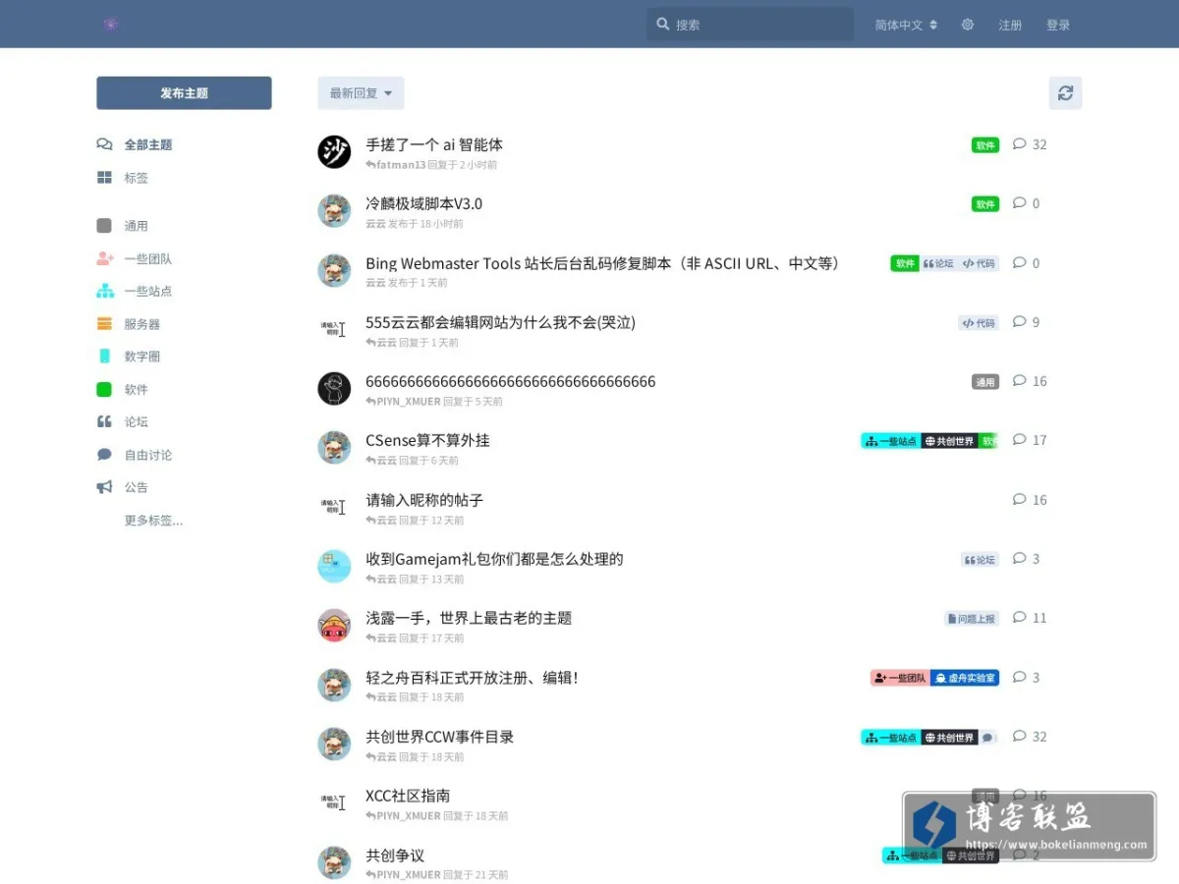Open the Bing Webmaster Tools post

(602, 263)
